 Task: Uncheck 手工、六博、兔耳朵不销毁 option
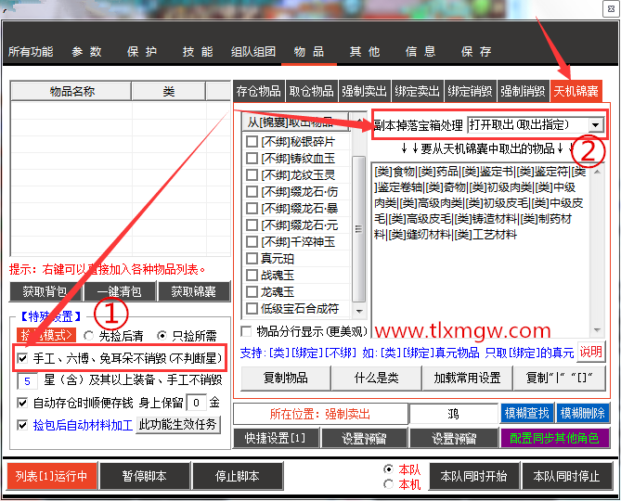coord(22,358)
